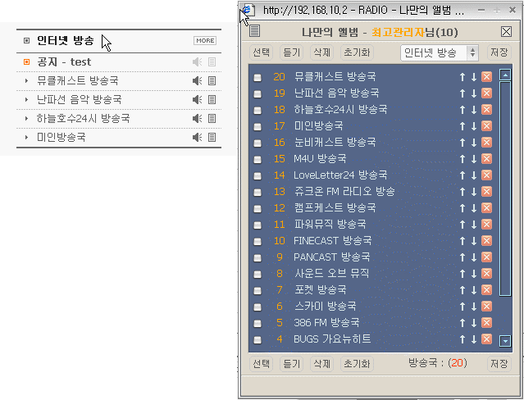The height and width of the screenshot is (400, 524).
Task: Click top 저장 save button
Action: (x=499, y=52)
